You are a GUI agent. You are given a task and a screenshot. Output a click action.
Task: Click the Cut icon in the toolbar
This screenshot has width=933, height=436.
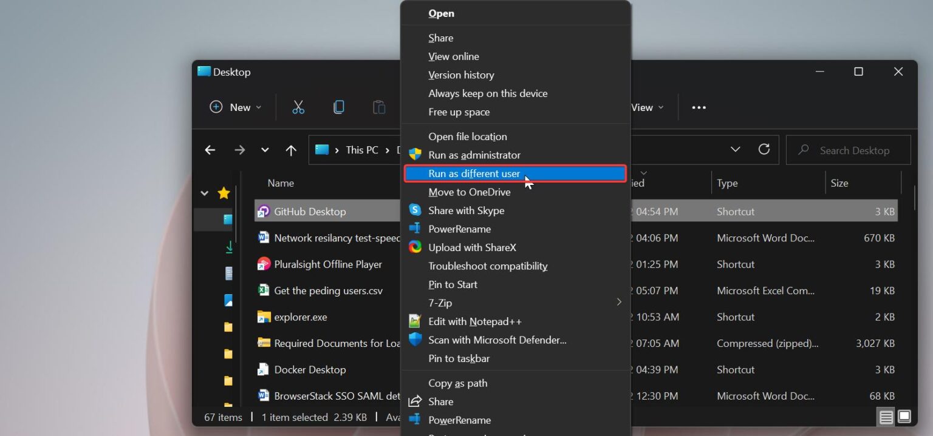[x=298, y=107]
